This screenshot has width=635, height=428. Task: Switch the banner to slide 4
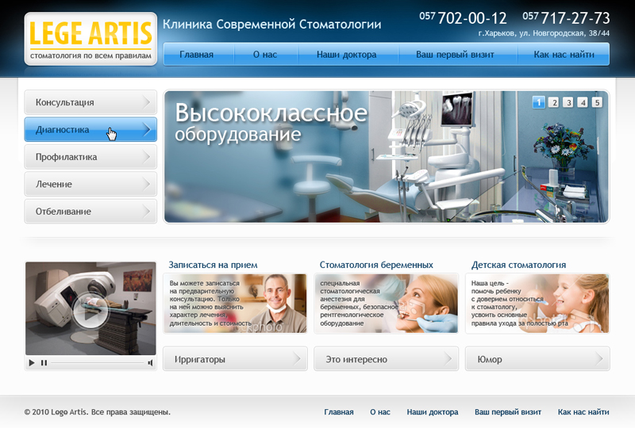click(583, 102)
